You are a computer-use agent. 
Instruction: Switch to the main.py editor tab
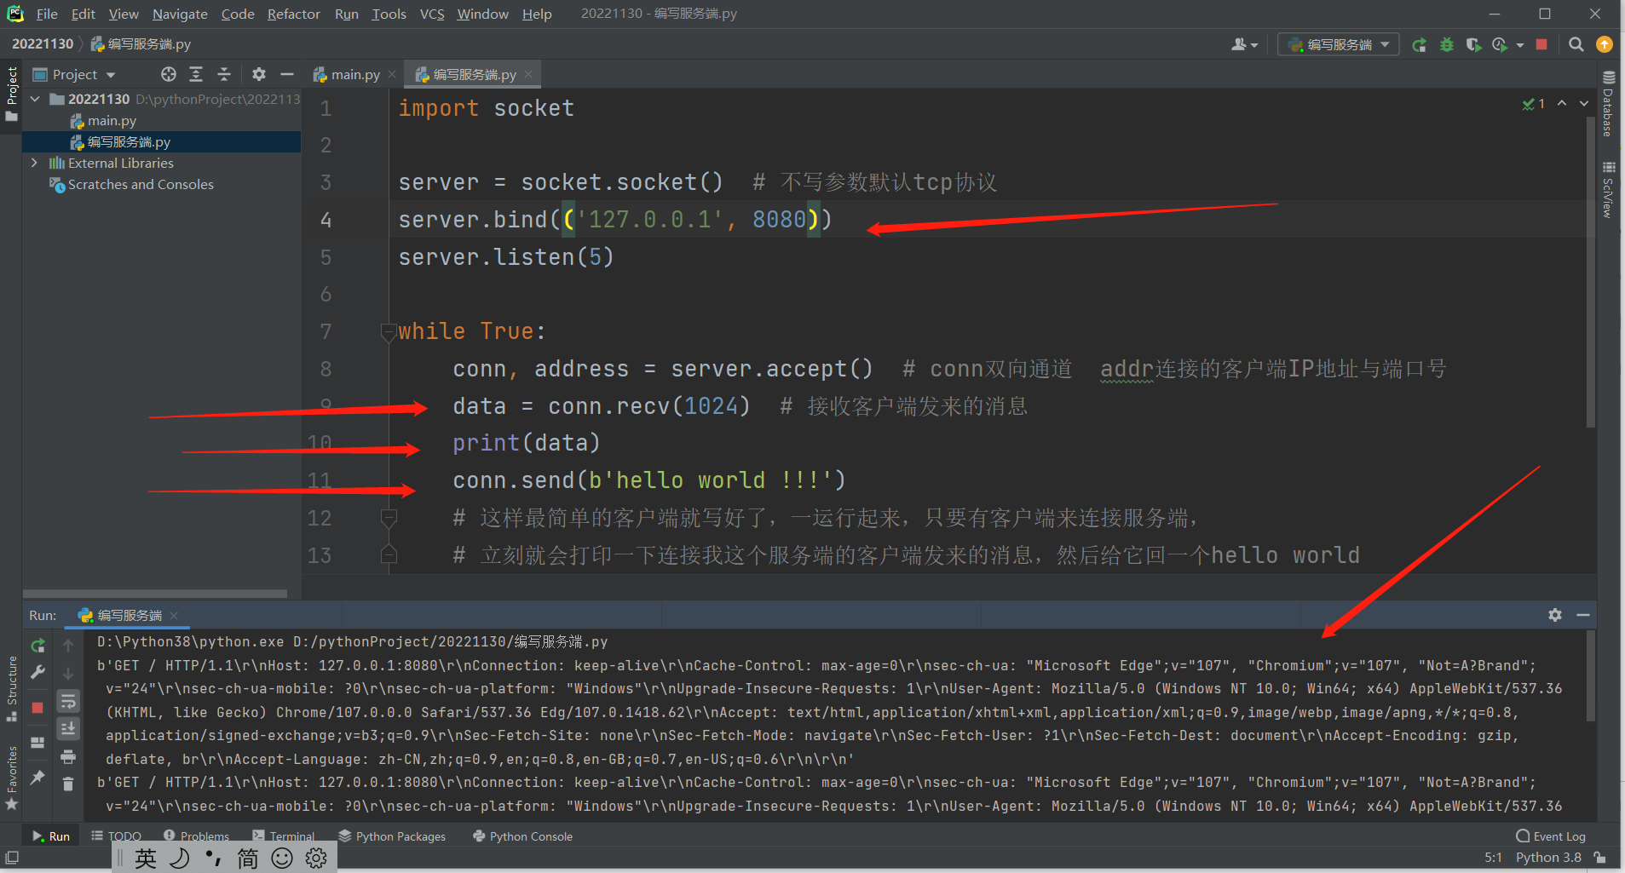coord(354,74)
